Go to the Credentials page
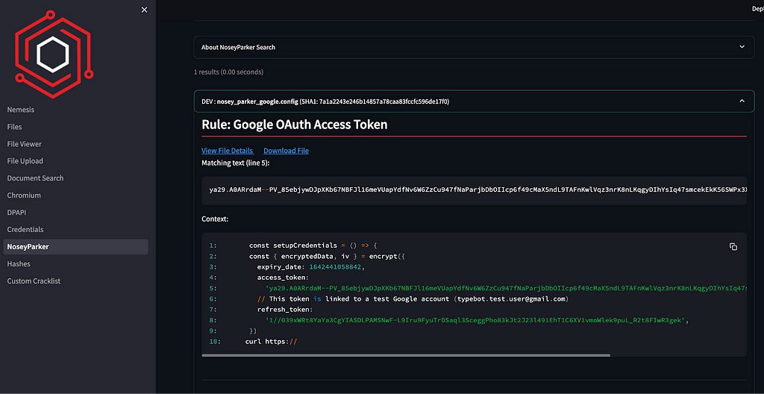The image size is (764, 394). 25,229
